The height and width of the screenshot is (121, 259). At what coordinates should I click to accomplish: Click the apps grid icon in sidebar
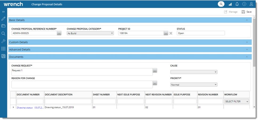3,49
